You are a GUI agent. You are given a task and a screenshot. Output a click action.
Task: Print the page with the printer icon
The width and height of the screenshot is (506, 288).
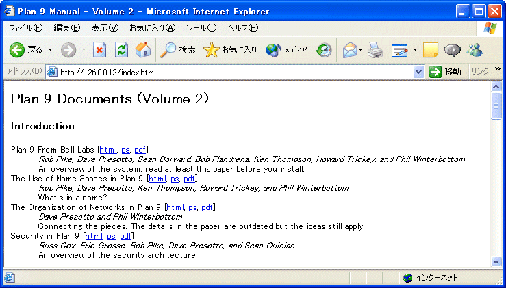pos(375,50)
